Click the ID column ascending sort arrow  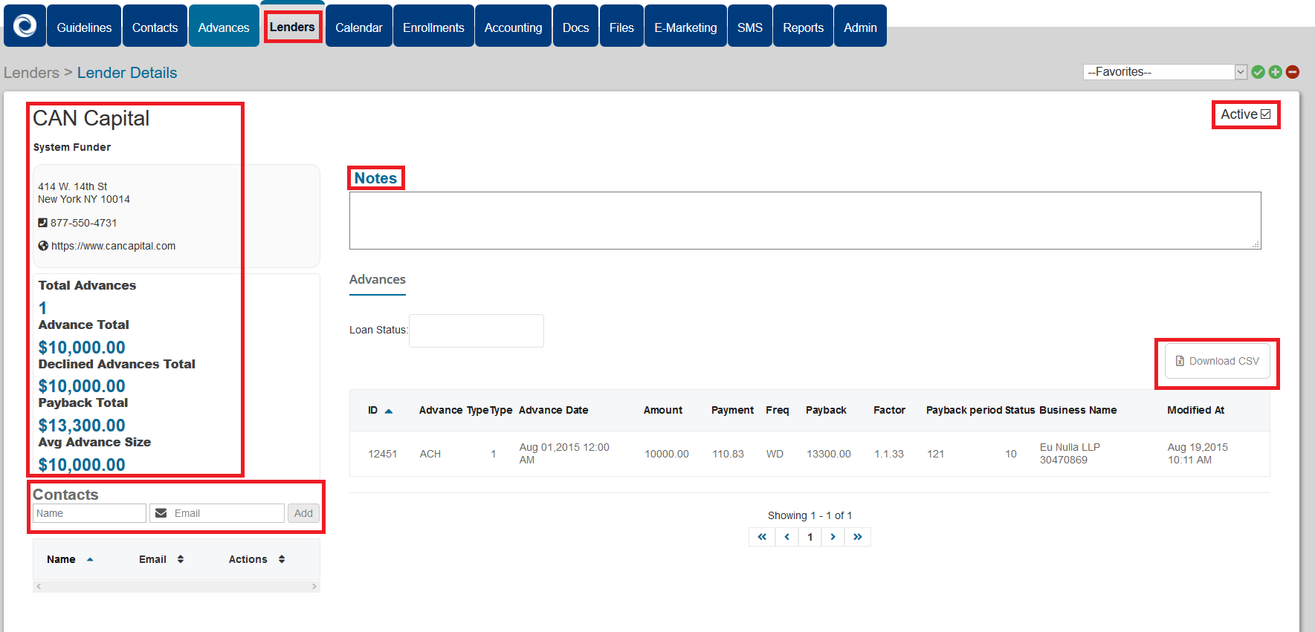click(388, 411)
